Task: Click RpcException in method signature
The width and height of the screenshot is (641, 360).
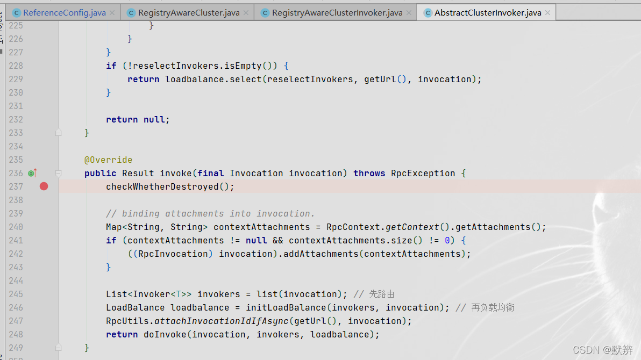Action: pyautogui.click(x=423, y=173)
